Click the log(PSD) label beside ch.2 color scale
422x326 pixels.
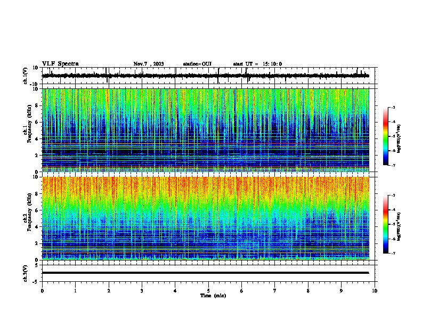[x=399, y=226]
